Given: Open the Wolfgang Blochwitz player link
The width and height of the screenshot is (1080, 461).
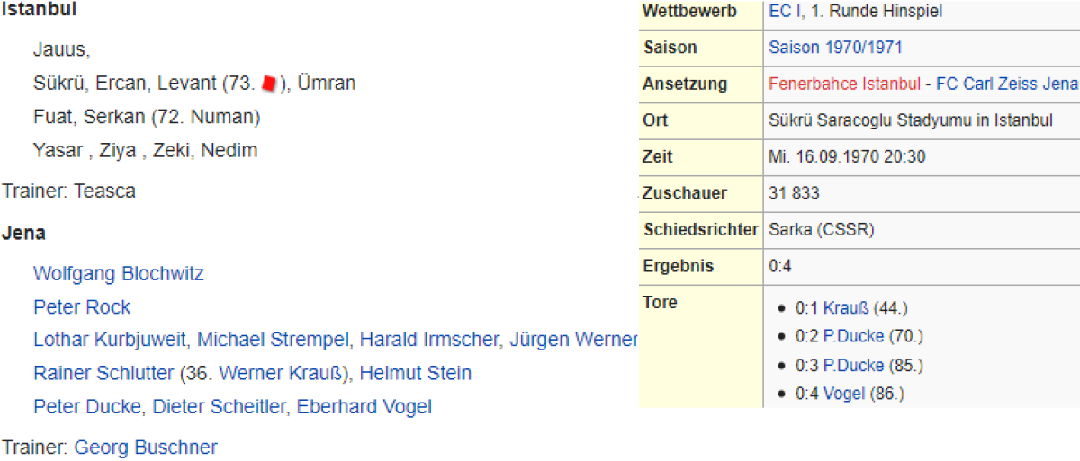Looking at the screenshot, I should (119, 273).
